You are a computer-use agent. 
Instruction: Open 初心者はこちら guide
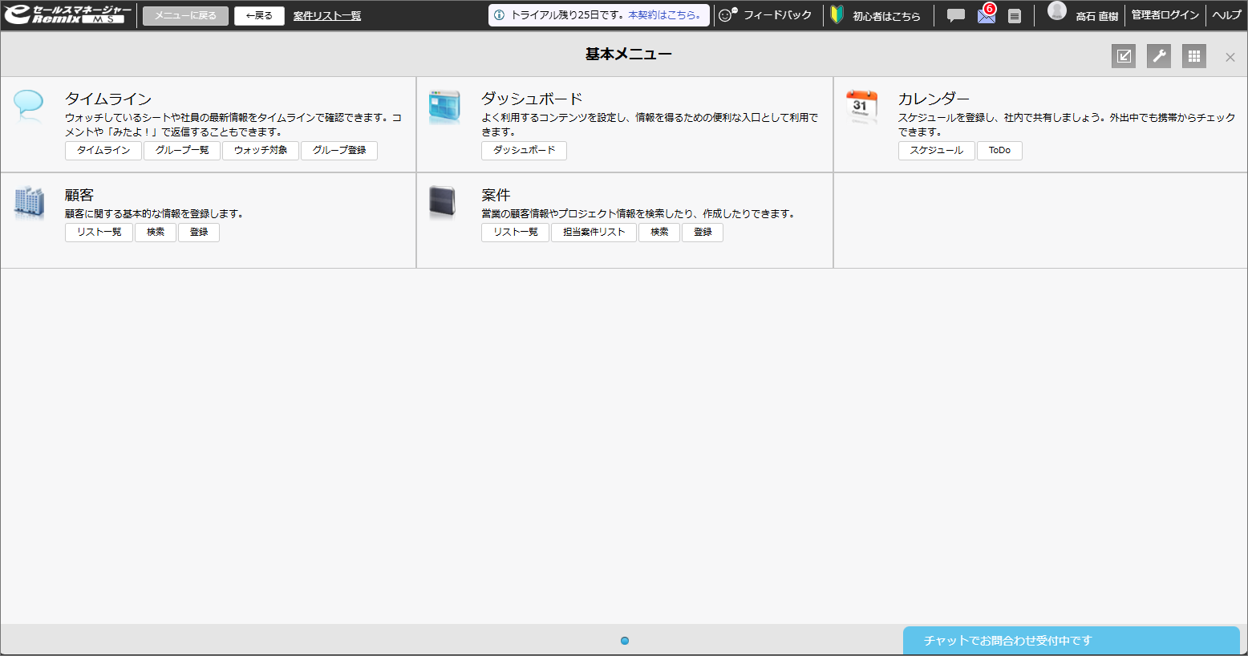[x=886, y=16]
